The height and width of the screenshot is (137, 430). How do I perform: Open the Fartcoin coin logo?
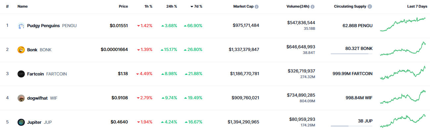(21, 74)
